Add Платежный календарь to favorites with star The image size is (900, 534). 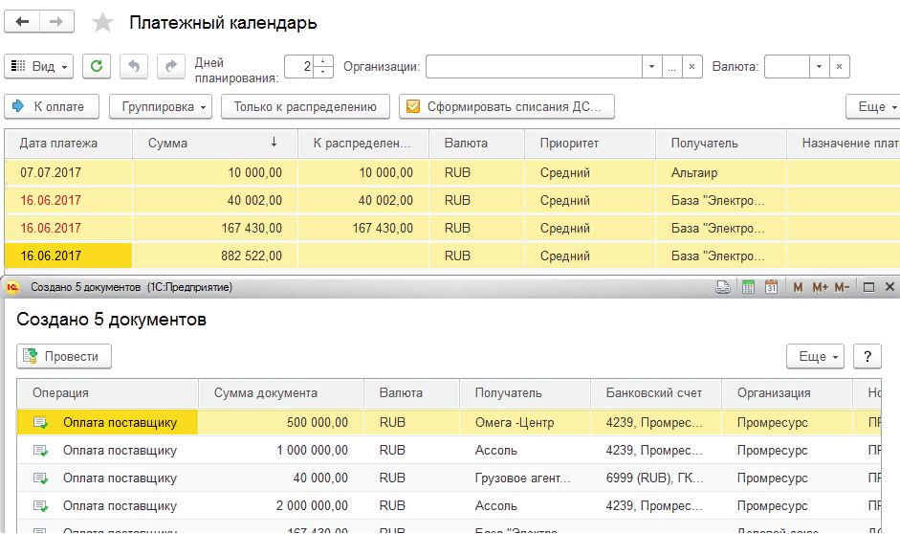click(x=102, y=23)
